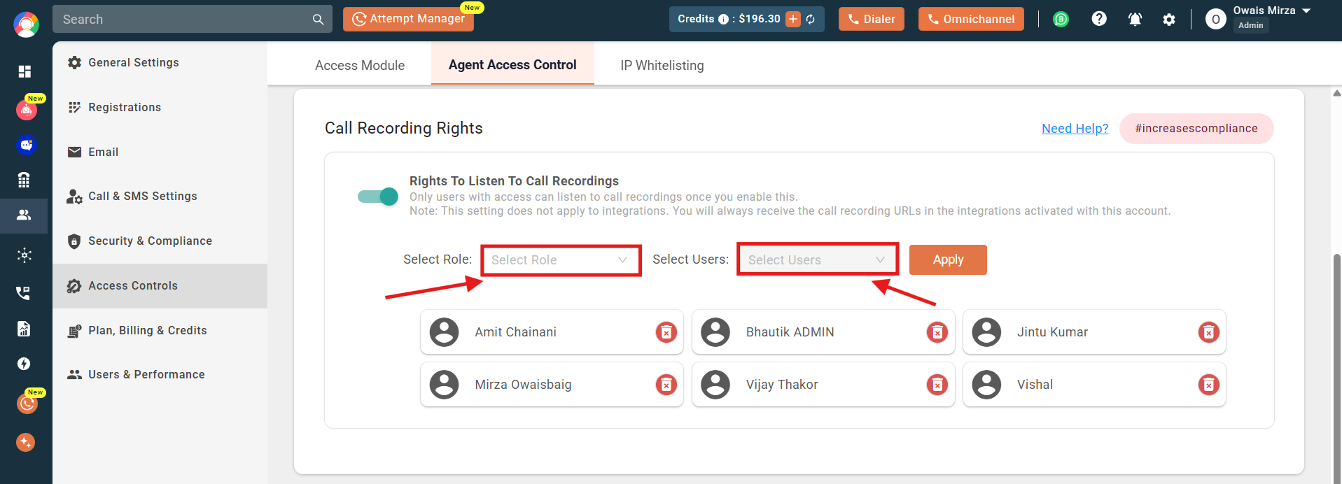Open the notifications bell
The height and width of the screenshot is (484, 1342).
pyautogui.click(x=1135, y=20)
